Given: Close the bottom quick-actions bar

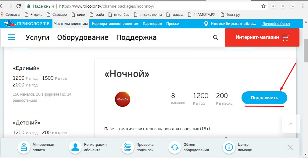Looking at the screenshot, I should point(290,147).
